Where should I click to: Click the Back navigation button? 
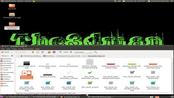(5, 52)
